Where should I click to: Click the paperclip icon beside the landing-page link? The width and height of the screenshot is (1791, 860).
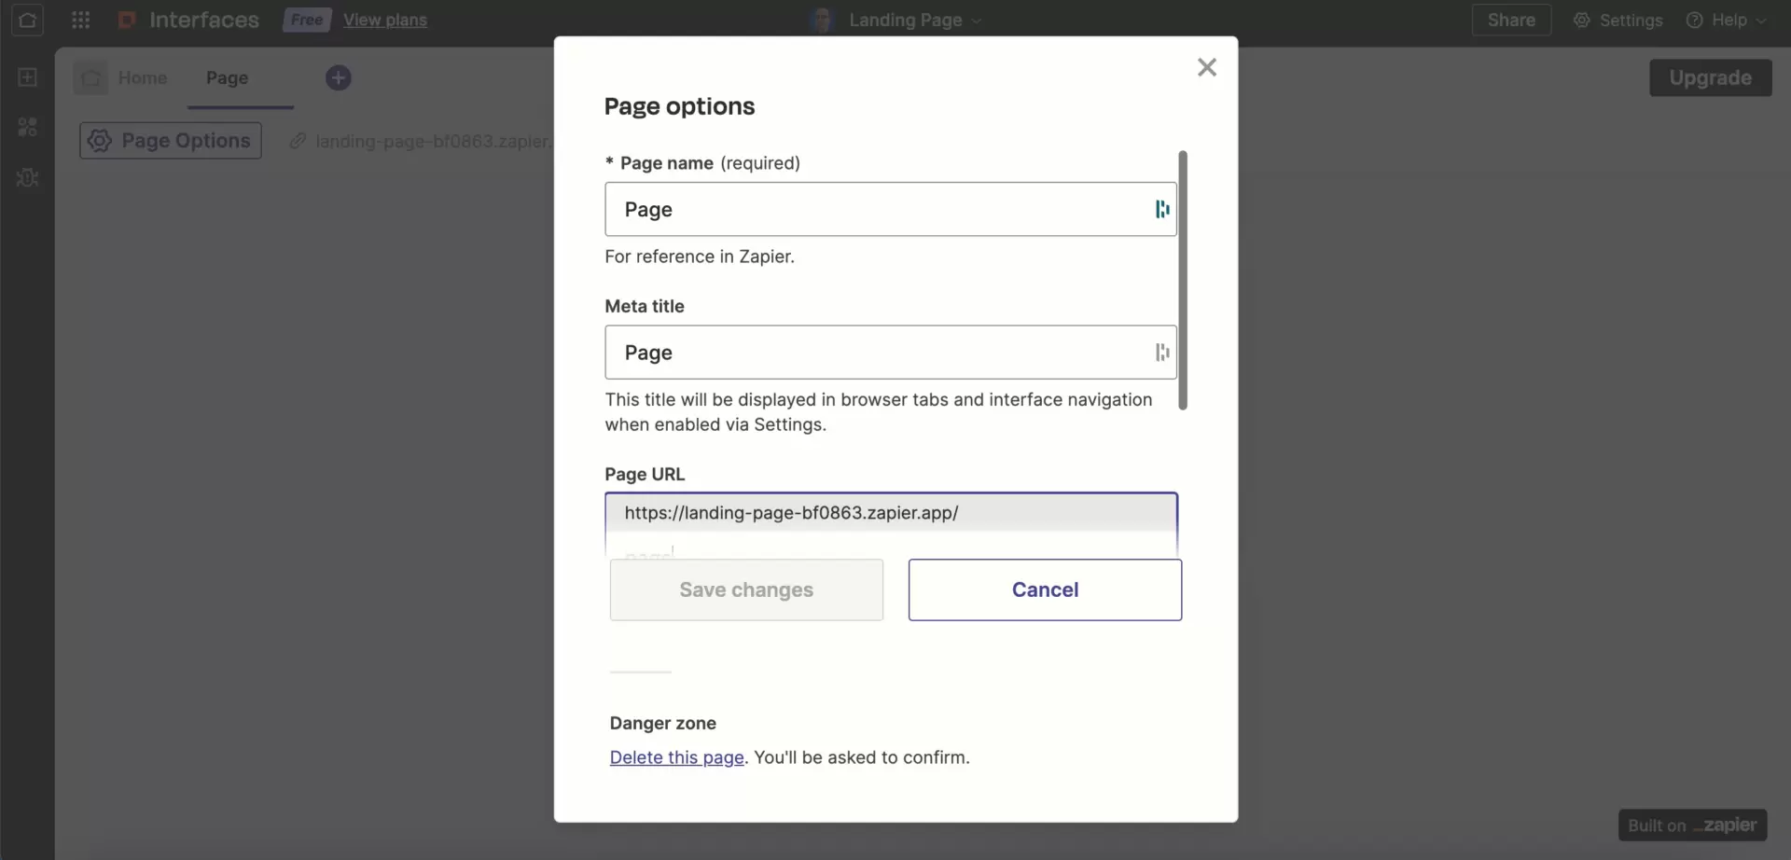coord(298,142)
